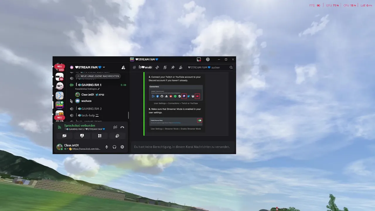Toggle noise suppression in voice panel
This screenshot has width=375, height=211.
(115, 127)
